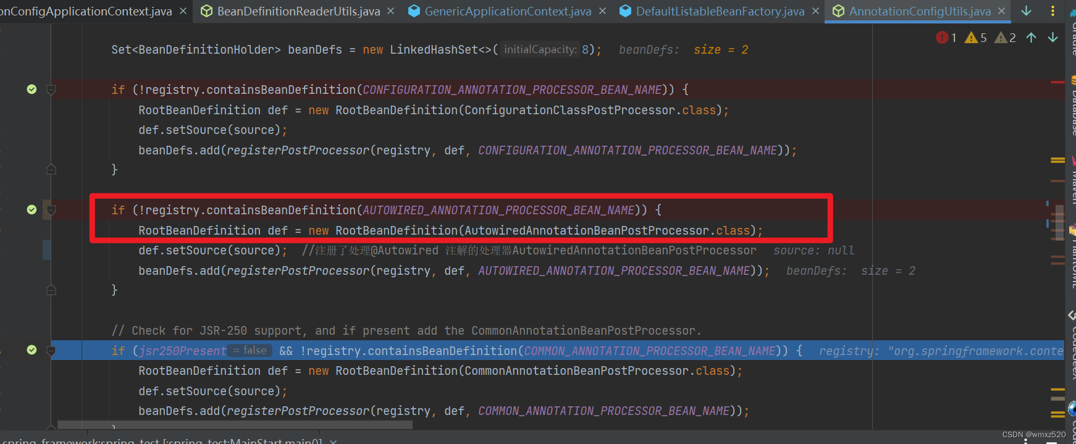Image resolution: width=1076 pixels, height=444 pixels.
Task: Click the Chinese @Autowired comment
Action: (x=529, y=250)
